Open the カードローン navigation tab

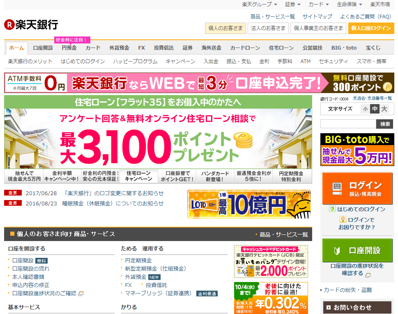pos(245,48)
